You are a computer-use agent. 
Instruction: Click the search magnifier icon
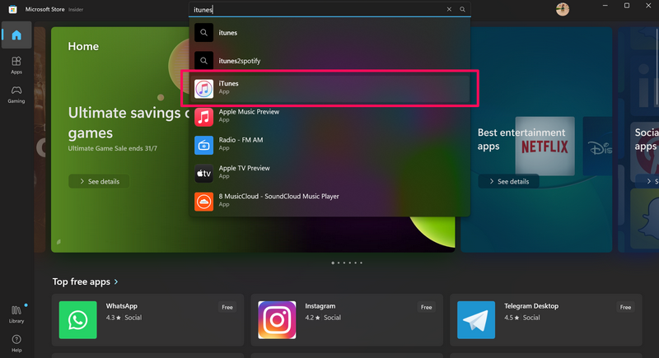(463, 9)
